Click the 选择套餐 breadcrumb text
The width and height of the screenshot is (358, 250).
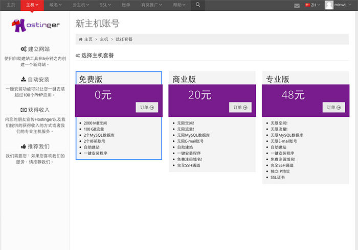pyautogui.click(x=124, y=39)
